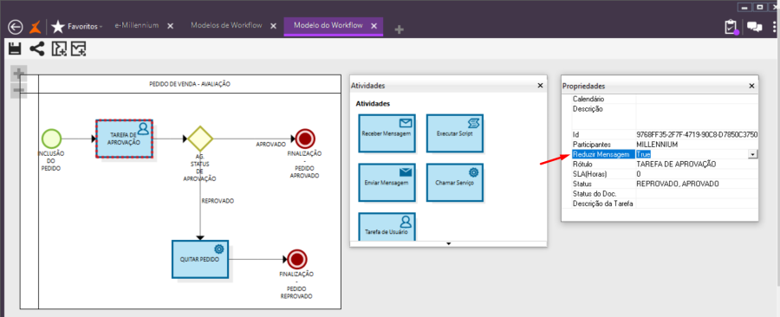
Task: Switch to the e-Millennium tab
Action: coord(136,25)
